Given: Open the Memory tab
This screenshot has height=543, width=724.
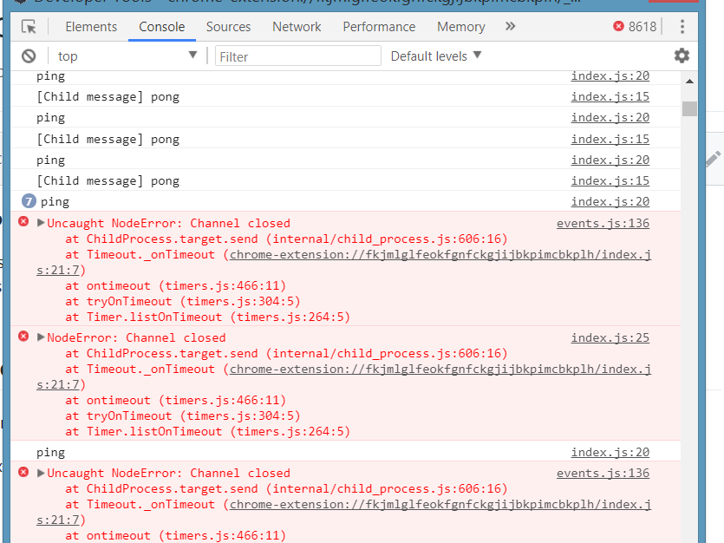Looking at the screenshot, I should click(x=460, y=27).
